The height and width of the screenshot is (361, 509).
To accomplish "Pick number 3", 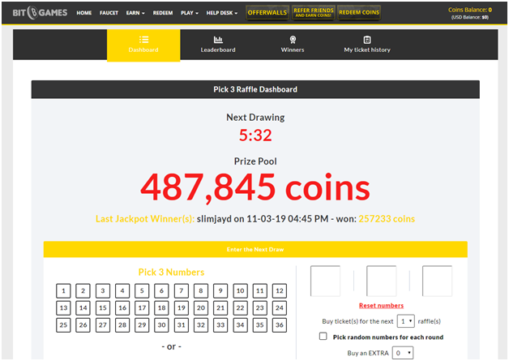I will pyautogui.click(x=103, y=290).
